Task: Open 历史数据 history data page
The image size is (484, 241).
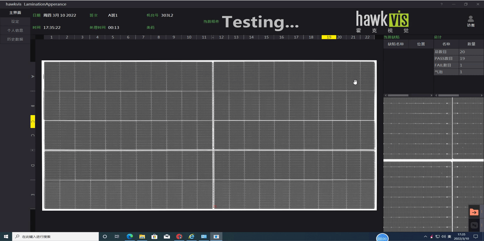Action: 15,39
